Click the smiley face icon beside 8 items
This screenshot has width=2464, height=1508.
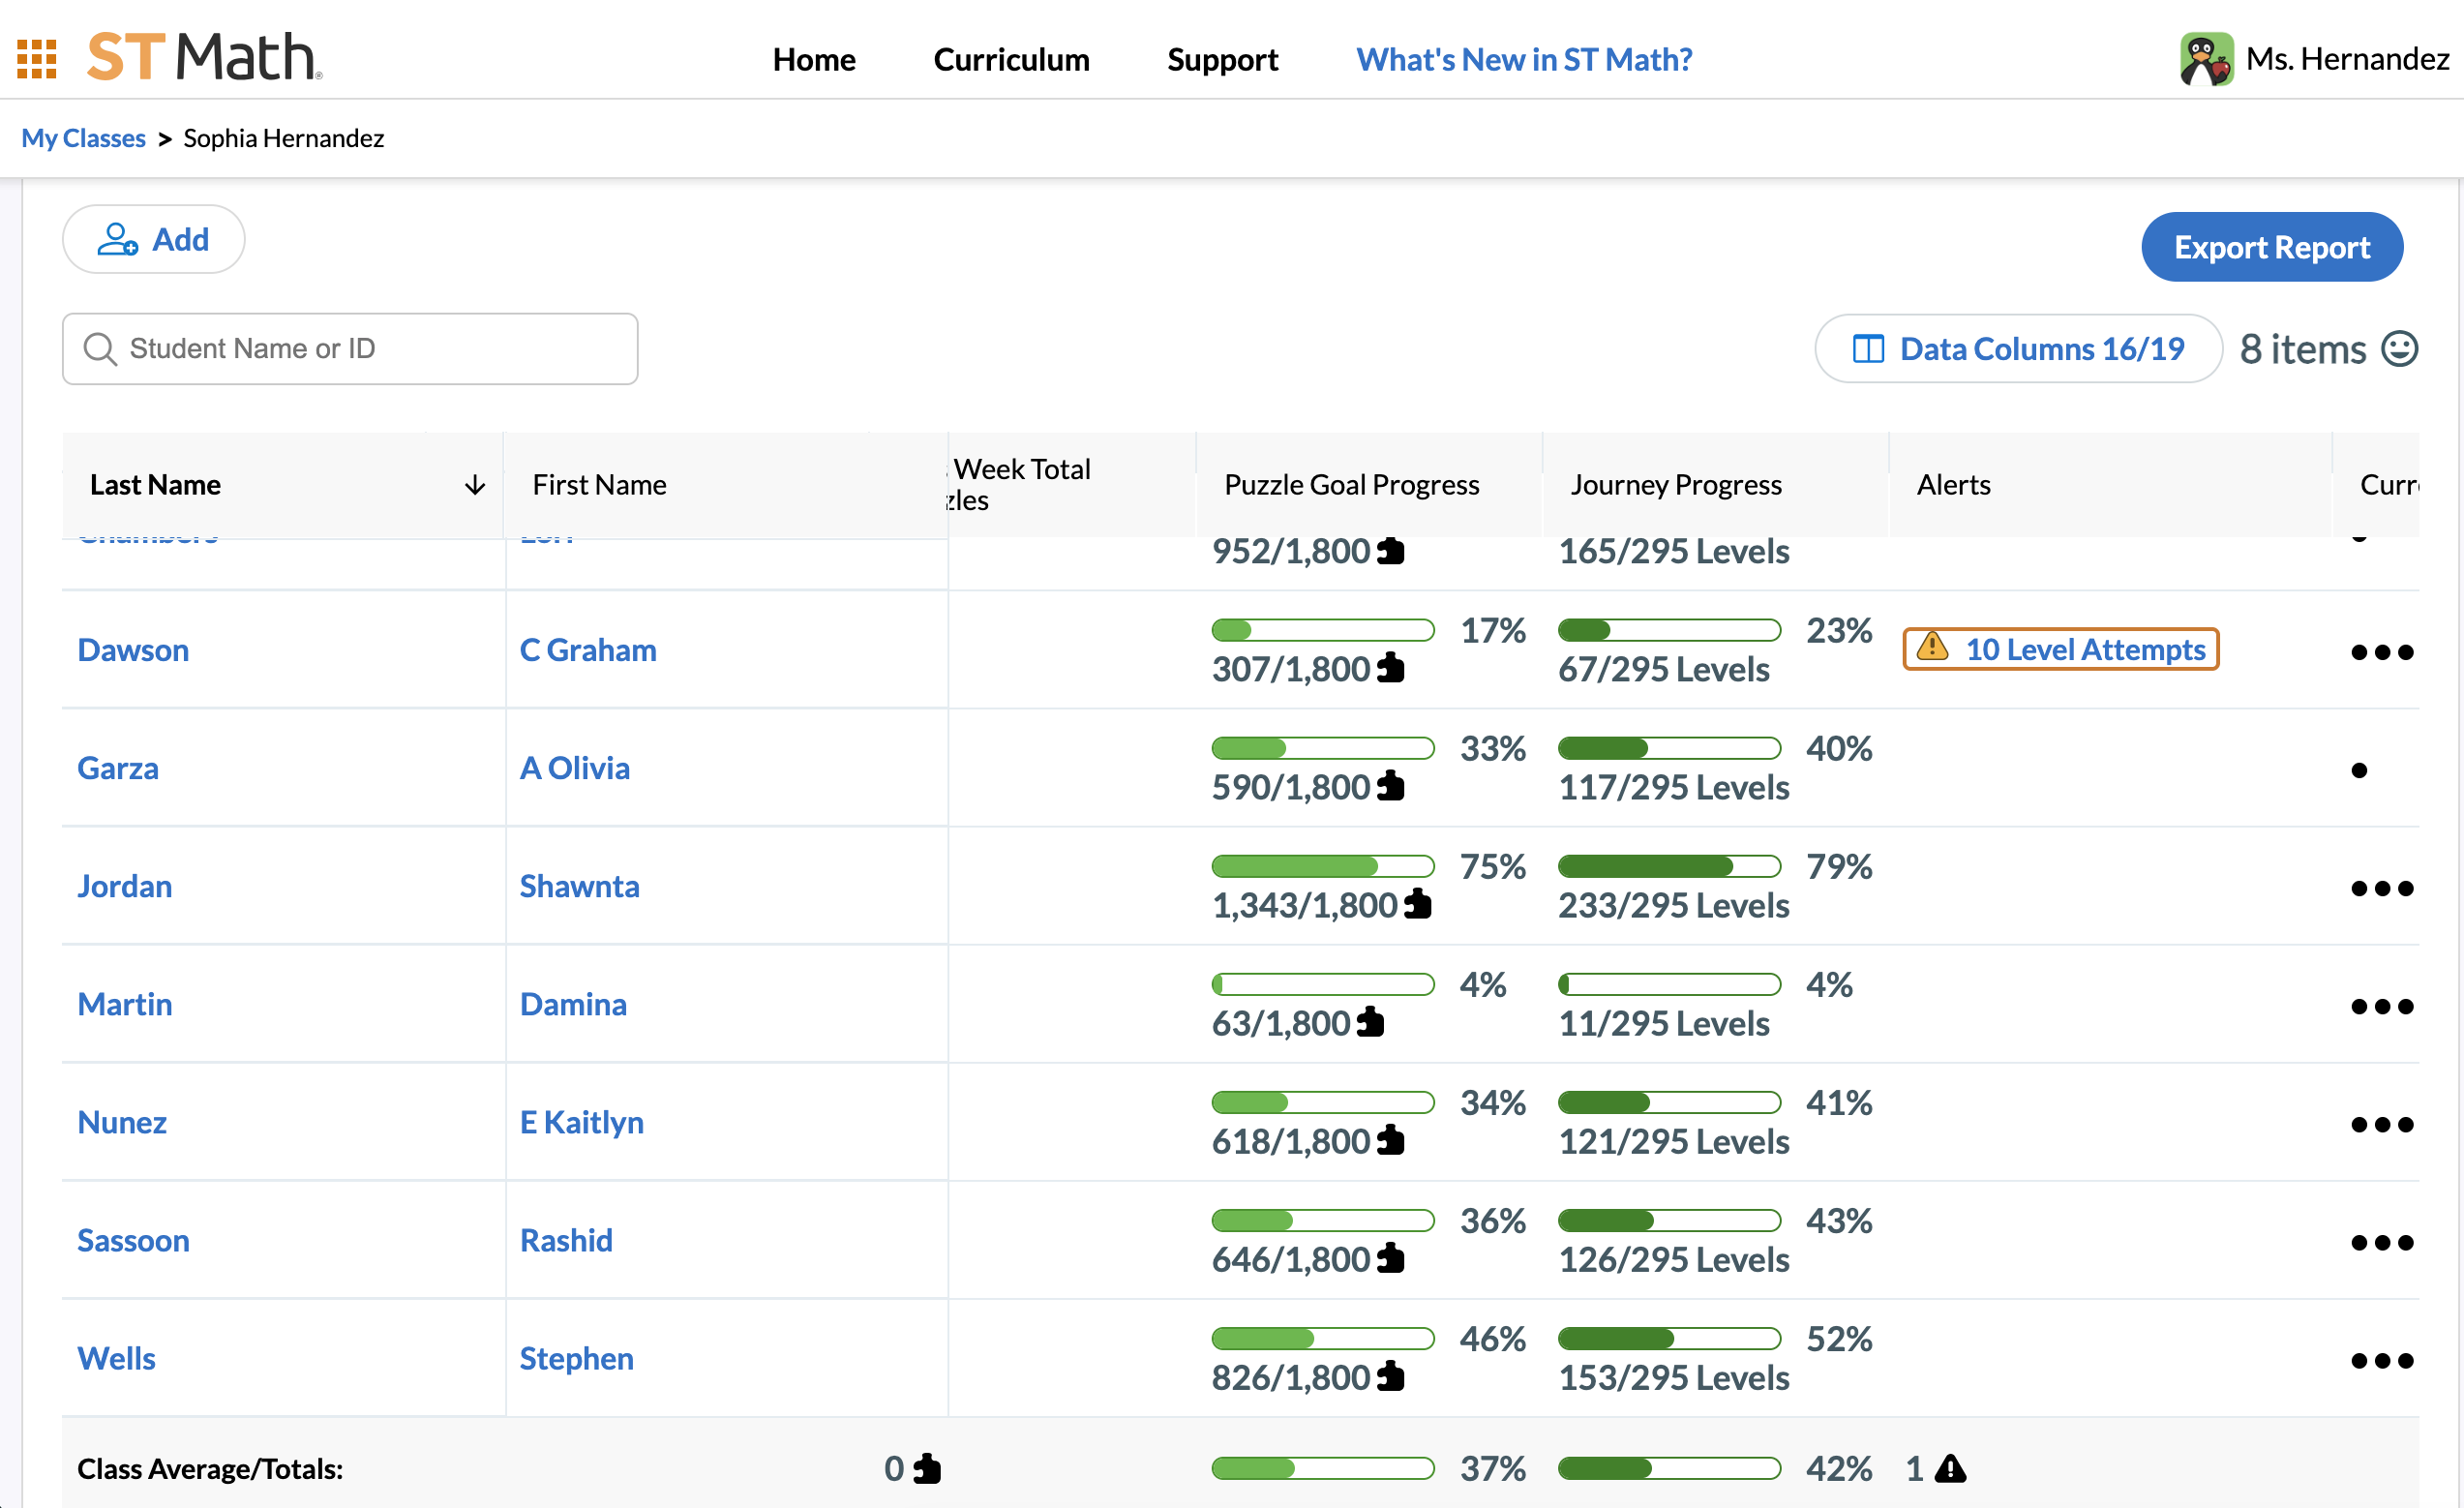[2399, 349]
